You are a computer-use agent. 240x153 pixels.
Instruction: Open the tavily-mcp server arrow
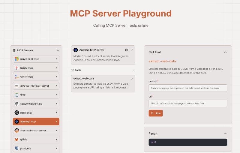56,77
